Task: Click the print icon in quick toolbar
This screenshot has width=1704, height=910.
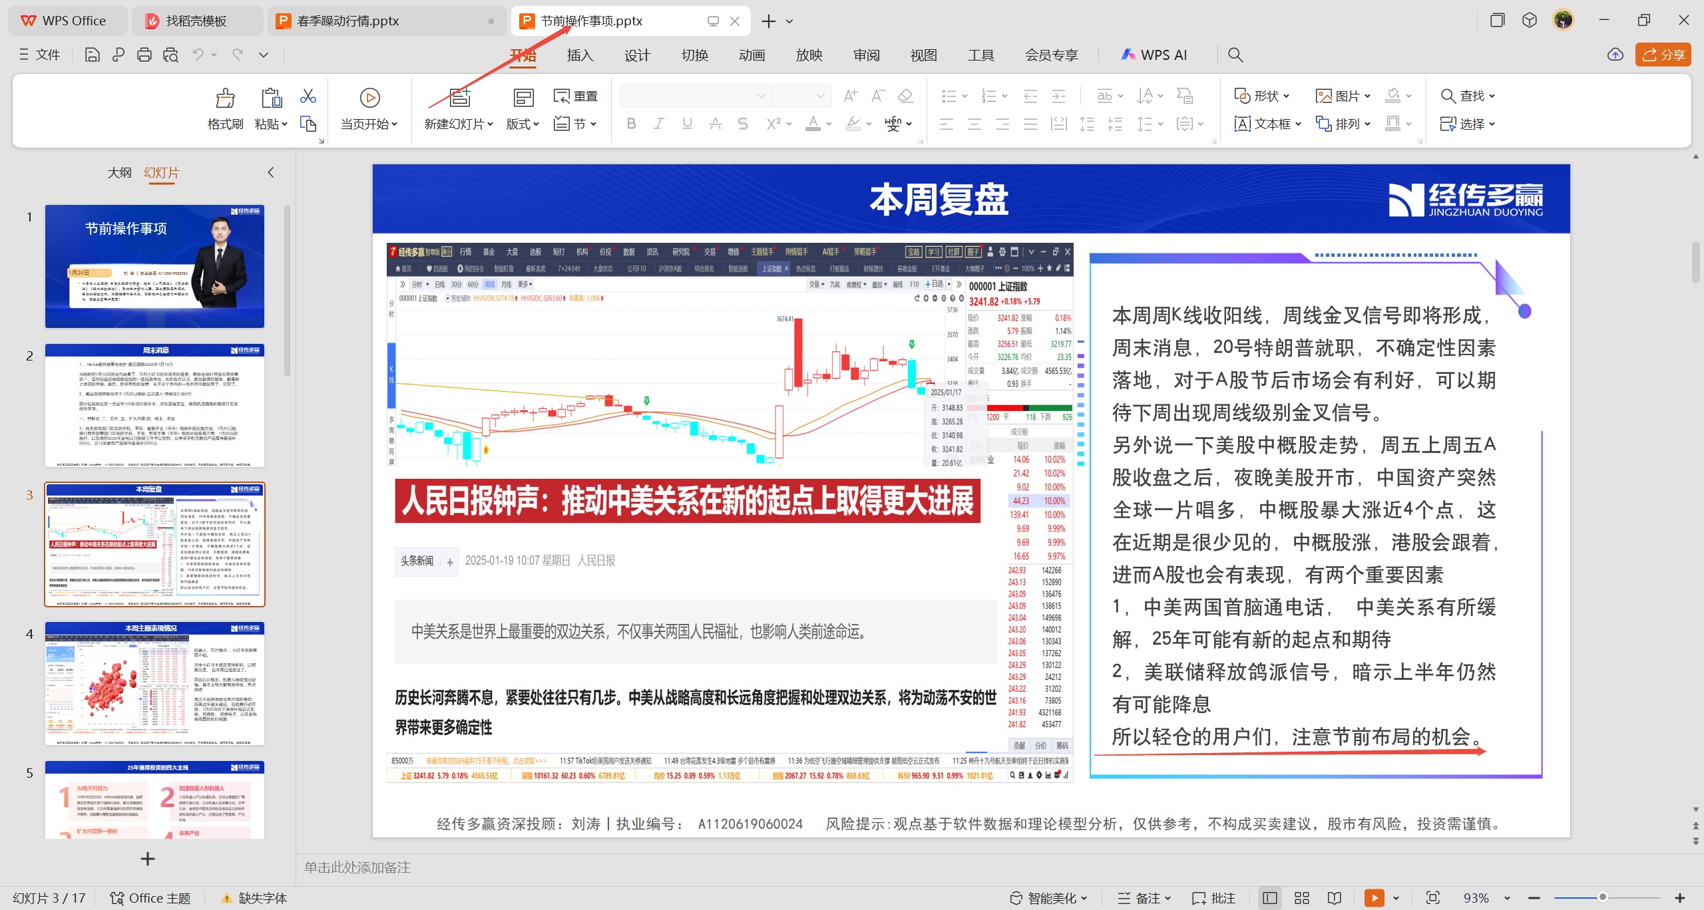Action: 144,55
